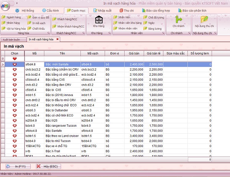230x177 pixels.
Task: Toggle Chọn heart for Bậc X-Trail row
Action: click(15, 152)
